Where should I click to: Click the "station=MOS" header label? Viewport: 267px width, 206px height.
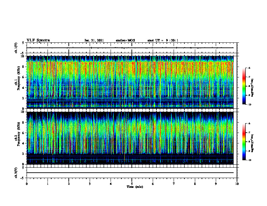(125, 40)
